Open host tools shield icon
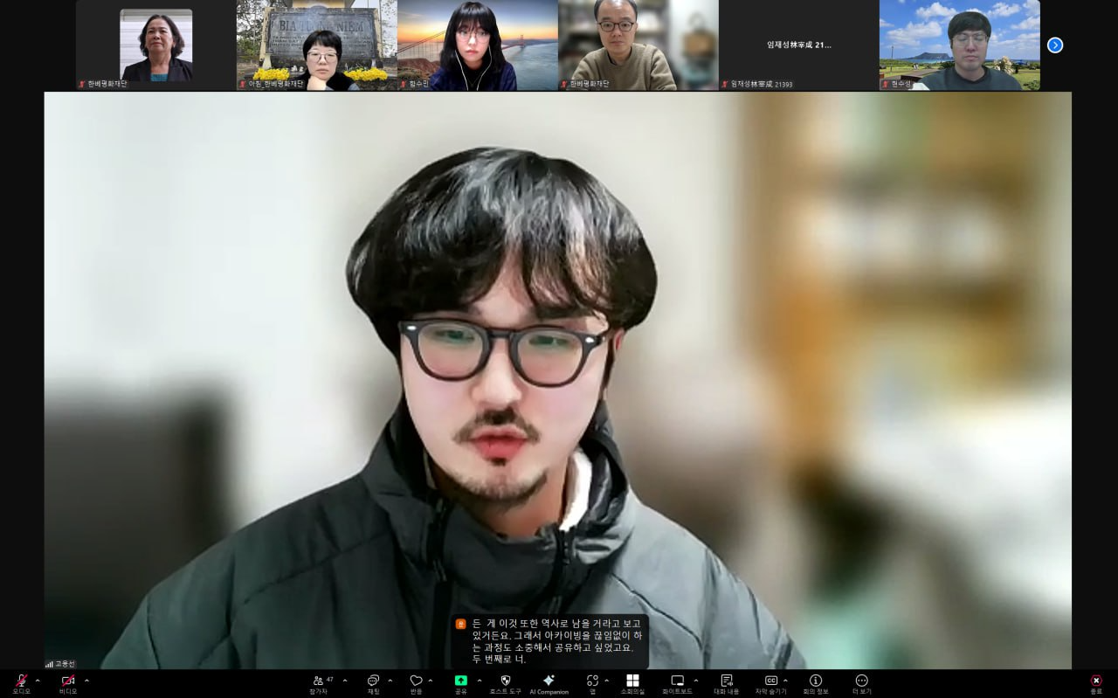 pyautogui.click(x=505, y=684)
